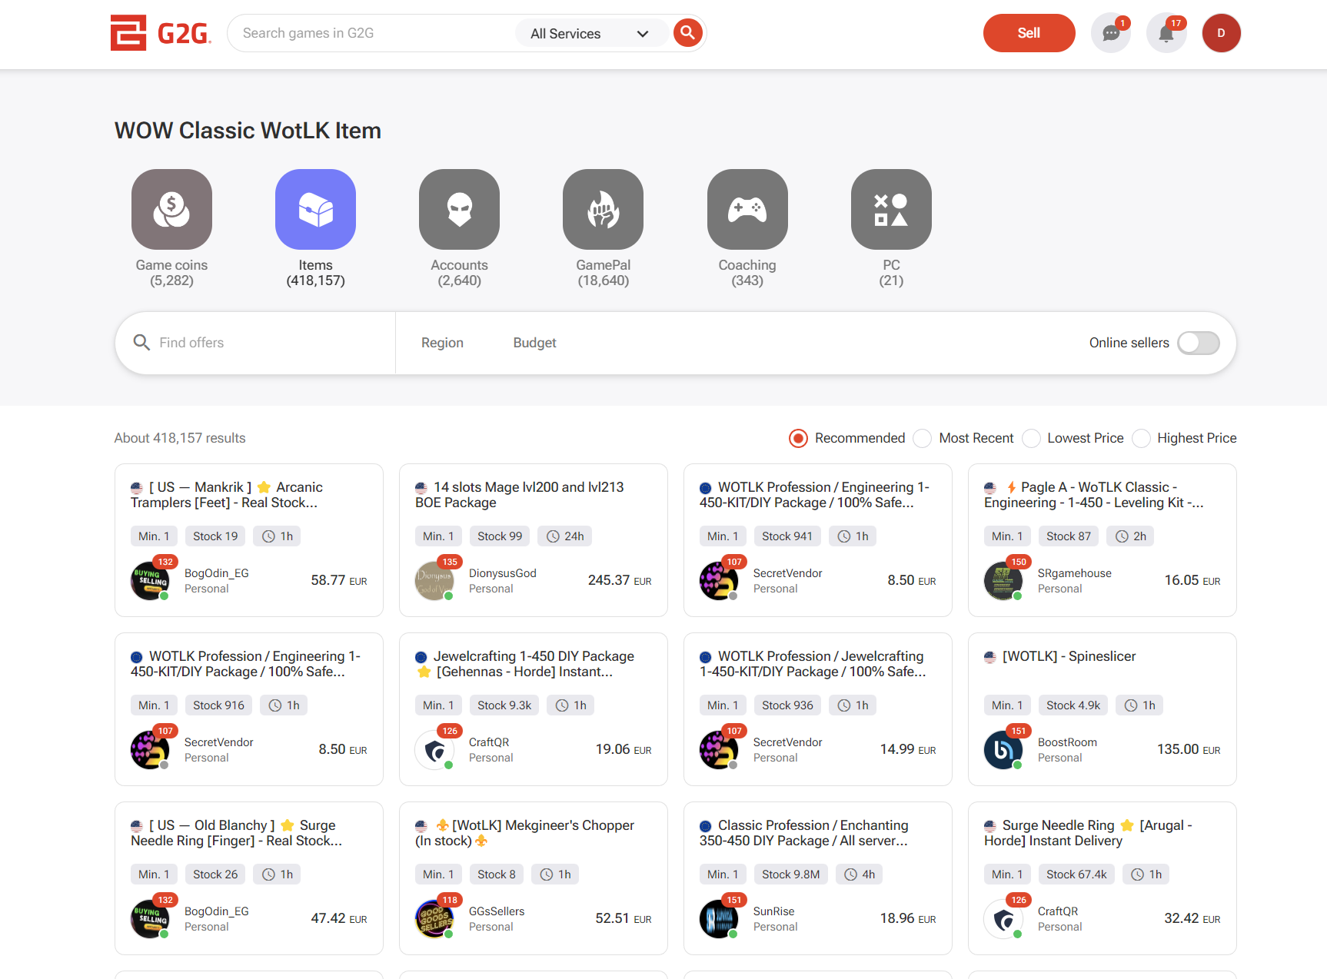The image size is (1327, 979).
Task: Open the chat messages icon
Action: point(1110,33)
